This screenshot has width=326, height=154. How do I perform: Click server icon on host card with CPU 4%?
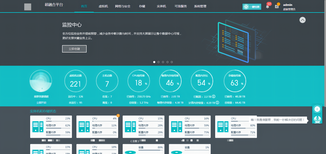(x=84, y=127)
